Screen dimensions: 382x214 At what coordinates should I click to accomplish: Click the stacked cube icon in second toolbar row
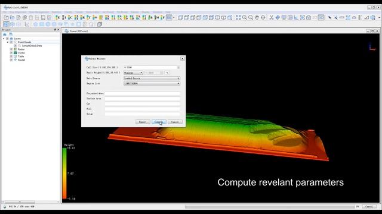pyautogui.click(x=100, y=24)
